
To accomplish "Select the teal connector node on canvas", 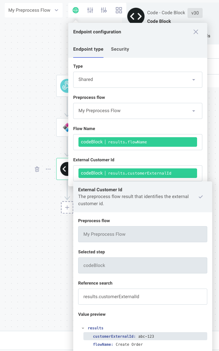I will 65,86.
